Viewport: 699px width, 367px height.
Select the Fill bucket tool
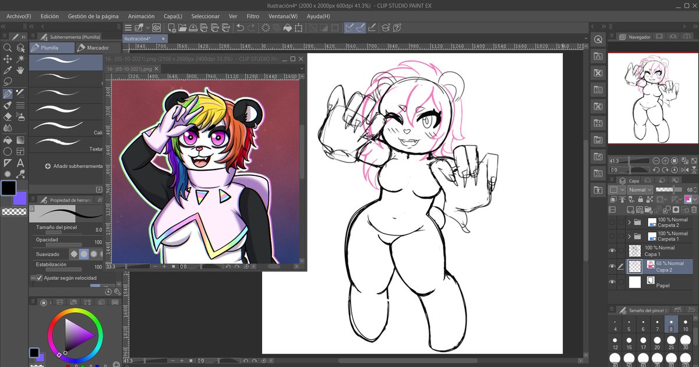(x=8, y=140)
